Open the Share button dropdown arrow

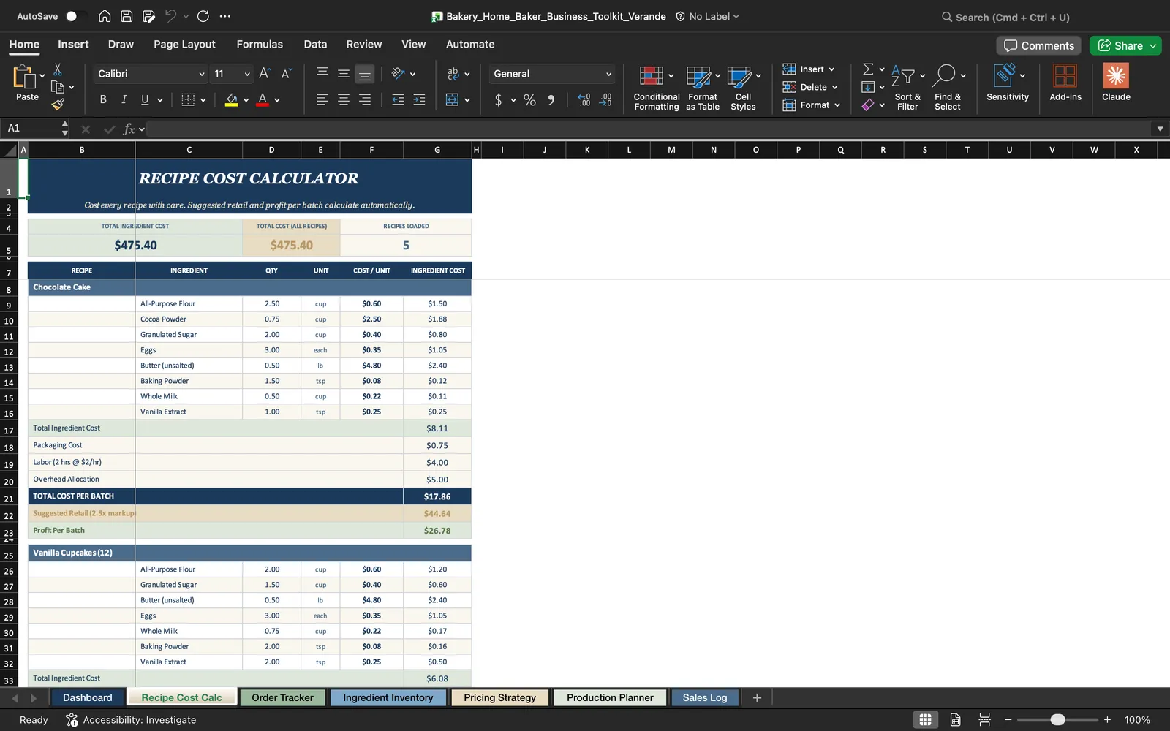tap(1153, 45)
